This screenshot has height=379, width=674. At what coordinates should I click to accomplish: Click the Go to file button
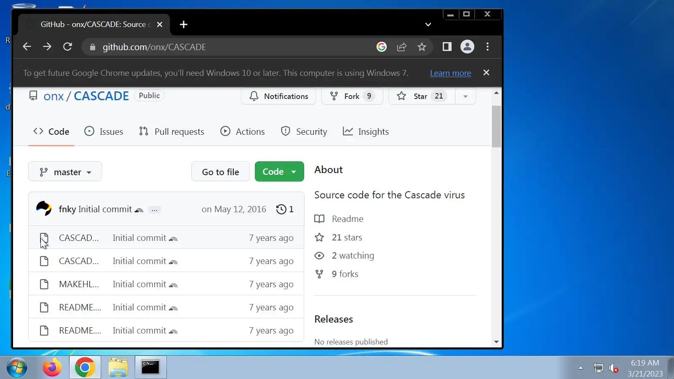(x=220, y=171)
